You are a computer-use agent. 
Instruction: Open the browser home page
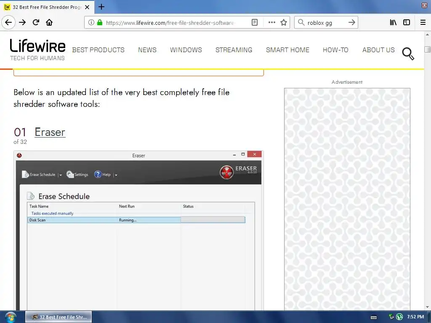click(x=49, y=22)
